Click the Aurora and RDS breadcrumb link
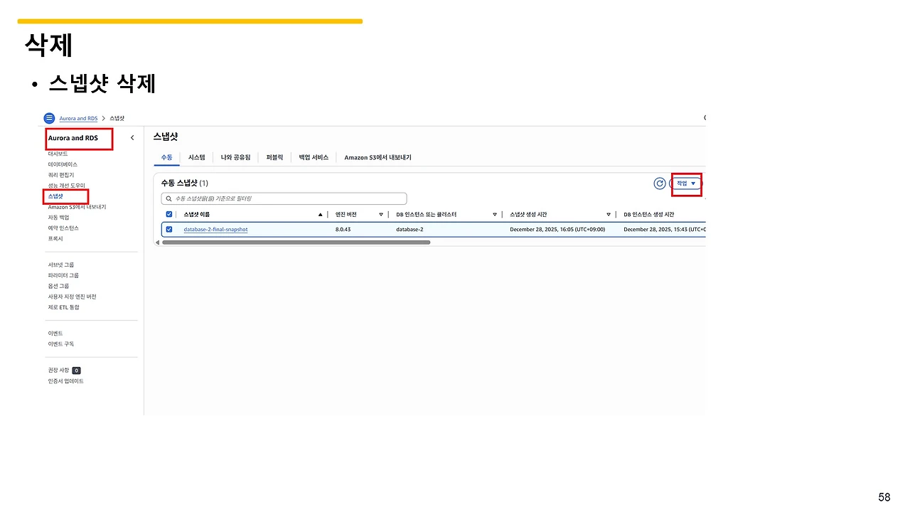910x512 pixels. pyautogui.click(x=78, y=118)
